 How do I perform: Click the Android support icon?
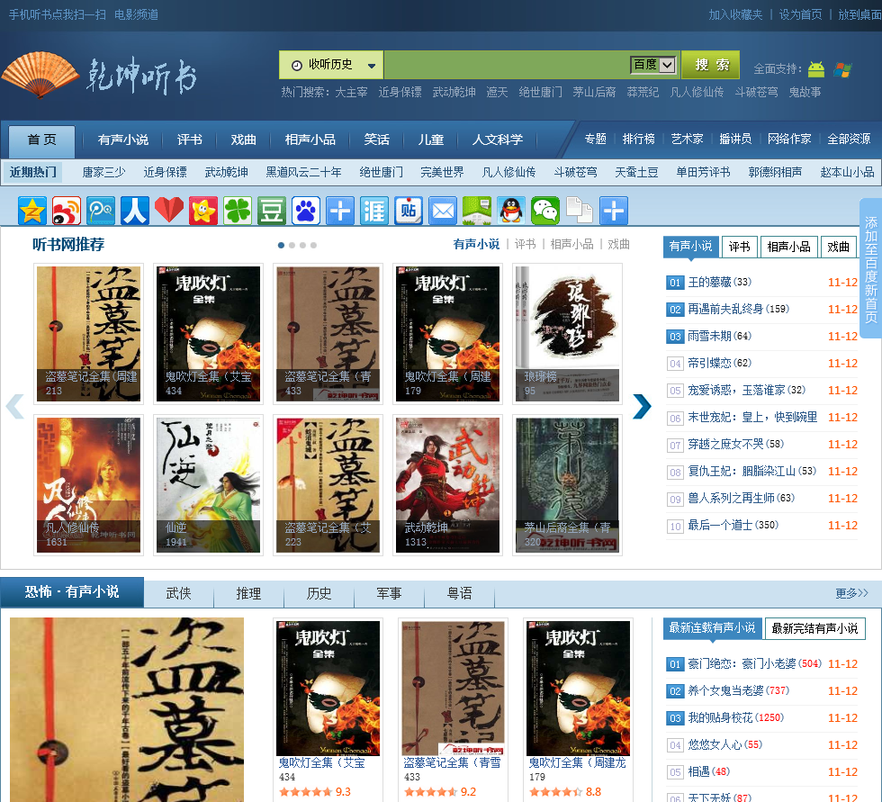[x=816, y=69]
